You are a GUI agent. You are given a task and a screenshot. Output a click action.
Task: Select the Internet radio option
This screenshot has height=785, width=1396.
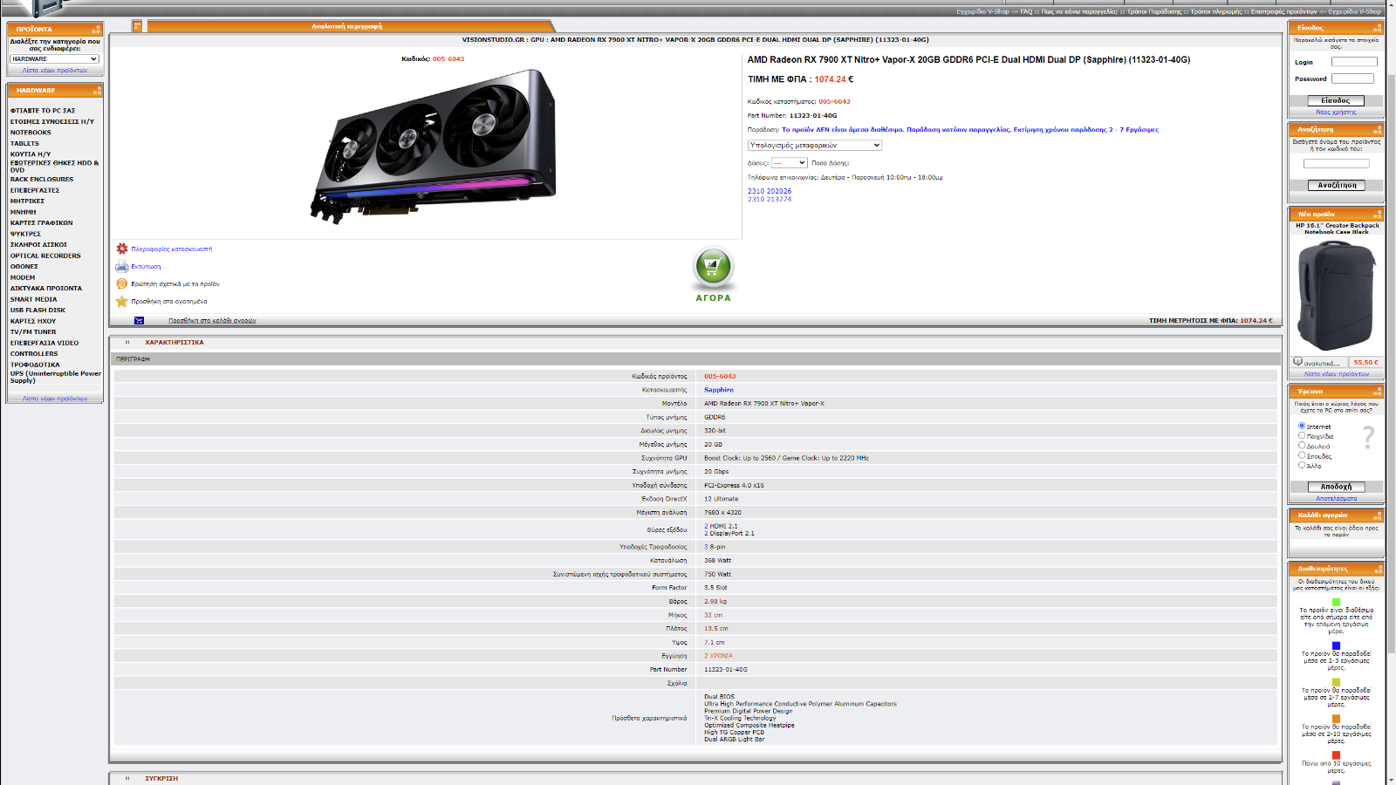click(x=1302, y=426)
